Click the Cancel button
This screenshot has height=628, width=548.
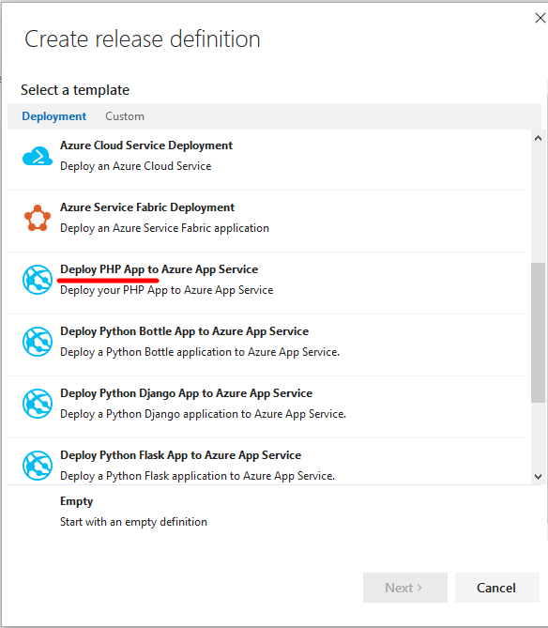(x=496, y=588)
